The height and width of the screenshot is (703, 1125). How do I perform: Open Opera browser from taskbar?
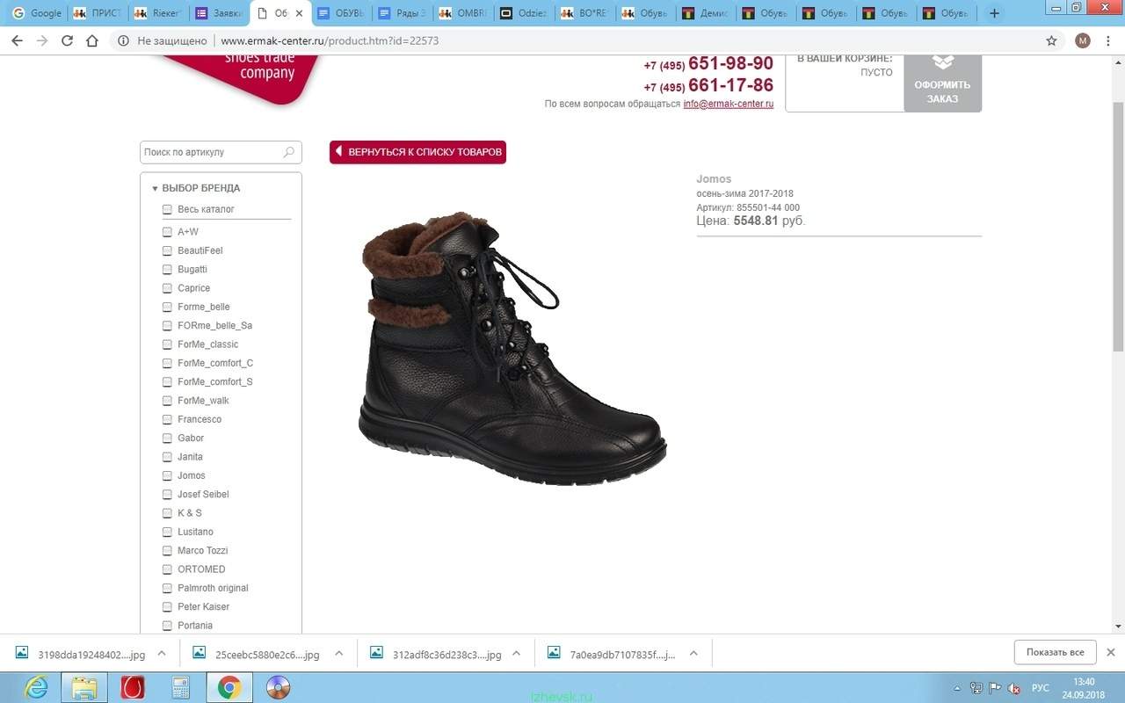(133, 686)
